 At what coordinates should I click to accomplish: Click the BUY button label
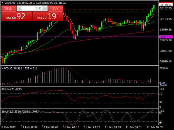coord(55,8)
